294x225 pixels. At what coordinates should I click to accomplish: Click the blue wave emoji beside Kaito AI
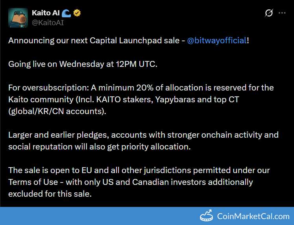[66, 13]
